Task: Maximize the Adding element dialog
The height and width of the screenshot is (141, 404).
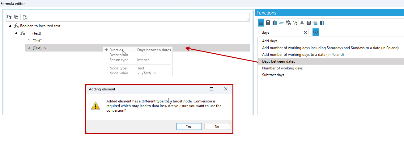Action: pos(211,89)
